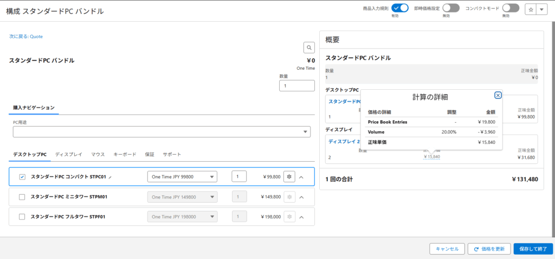Click gear icon on STPF01 row
The width and height of the screenshot is (555, 259).
(289, 217)
